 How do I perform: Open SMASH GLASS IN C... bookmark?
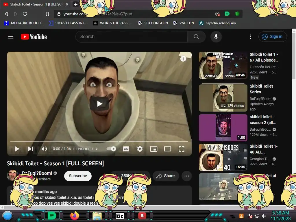(x=69, y=23)
